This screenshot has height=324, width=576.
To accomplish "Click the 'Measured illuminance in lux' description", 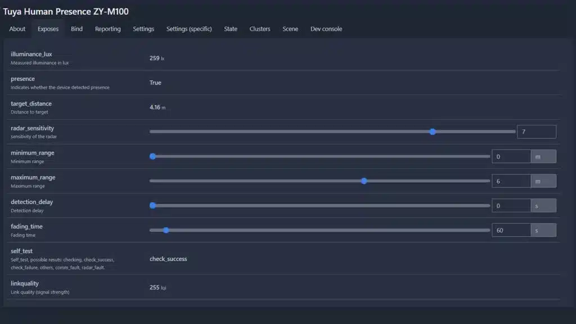I will 40,63.
